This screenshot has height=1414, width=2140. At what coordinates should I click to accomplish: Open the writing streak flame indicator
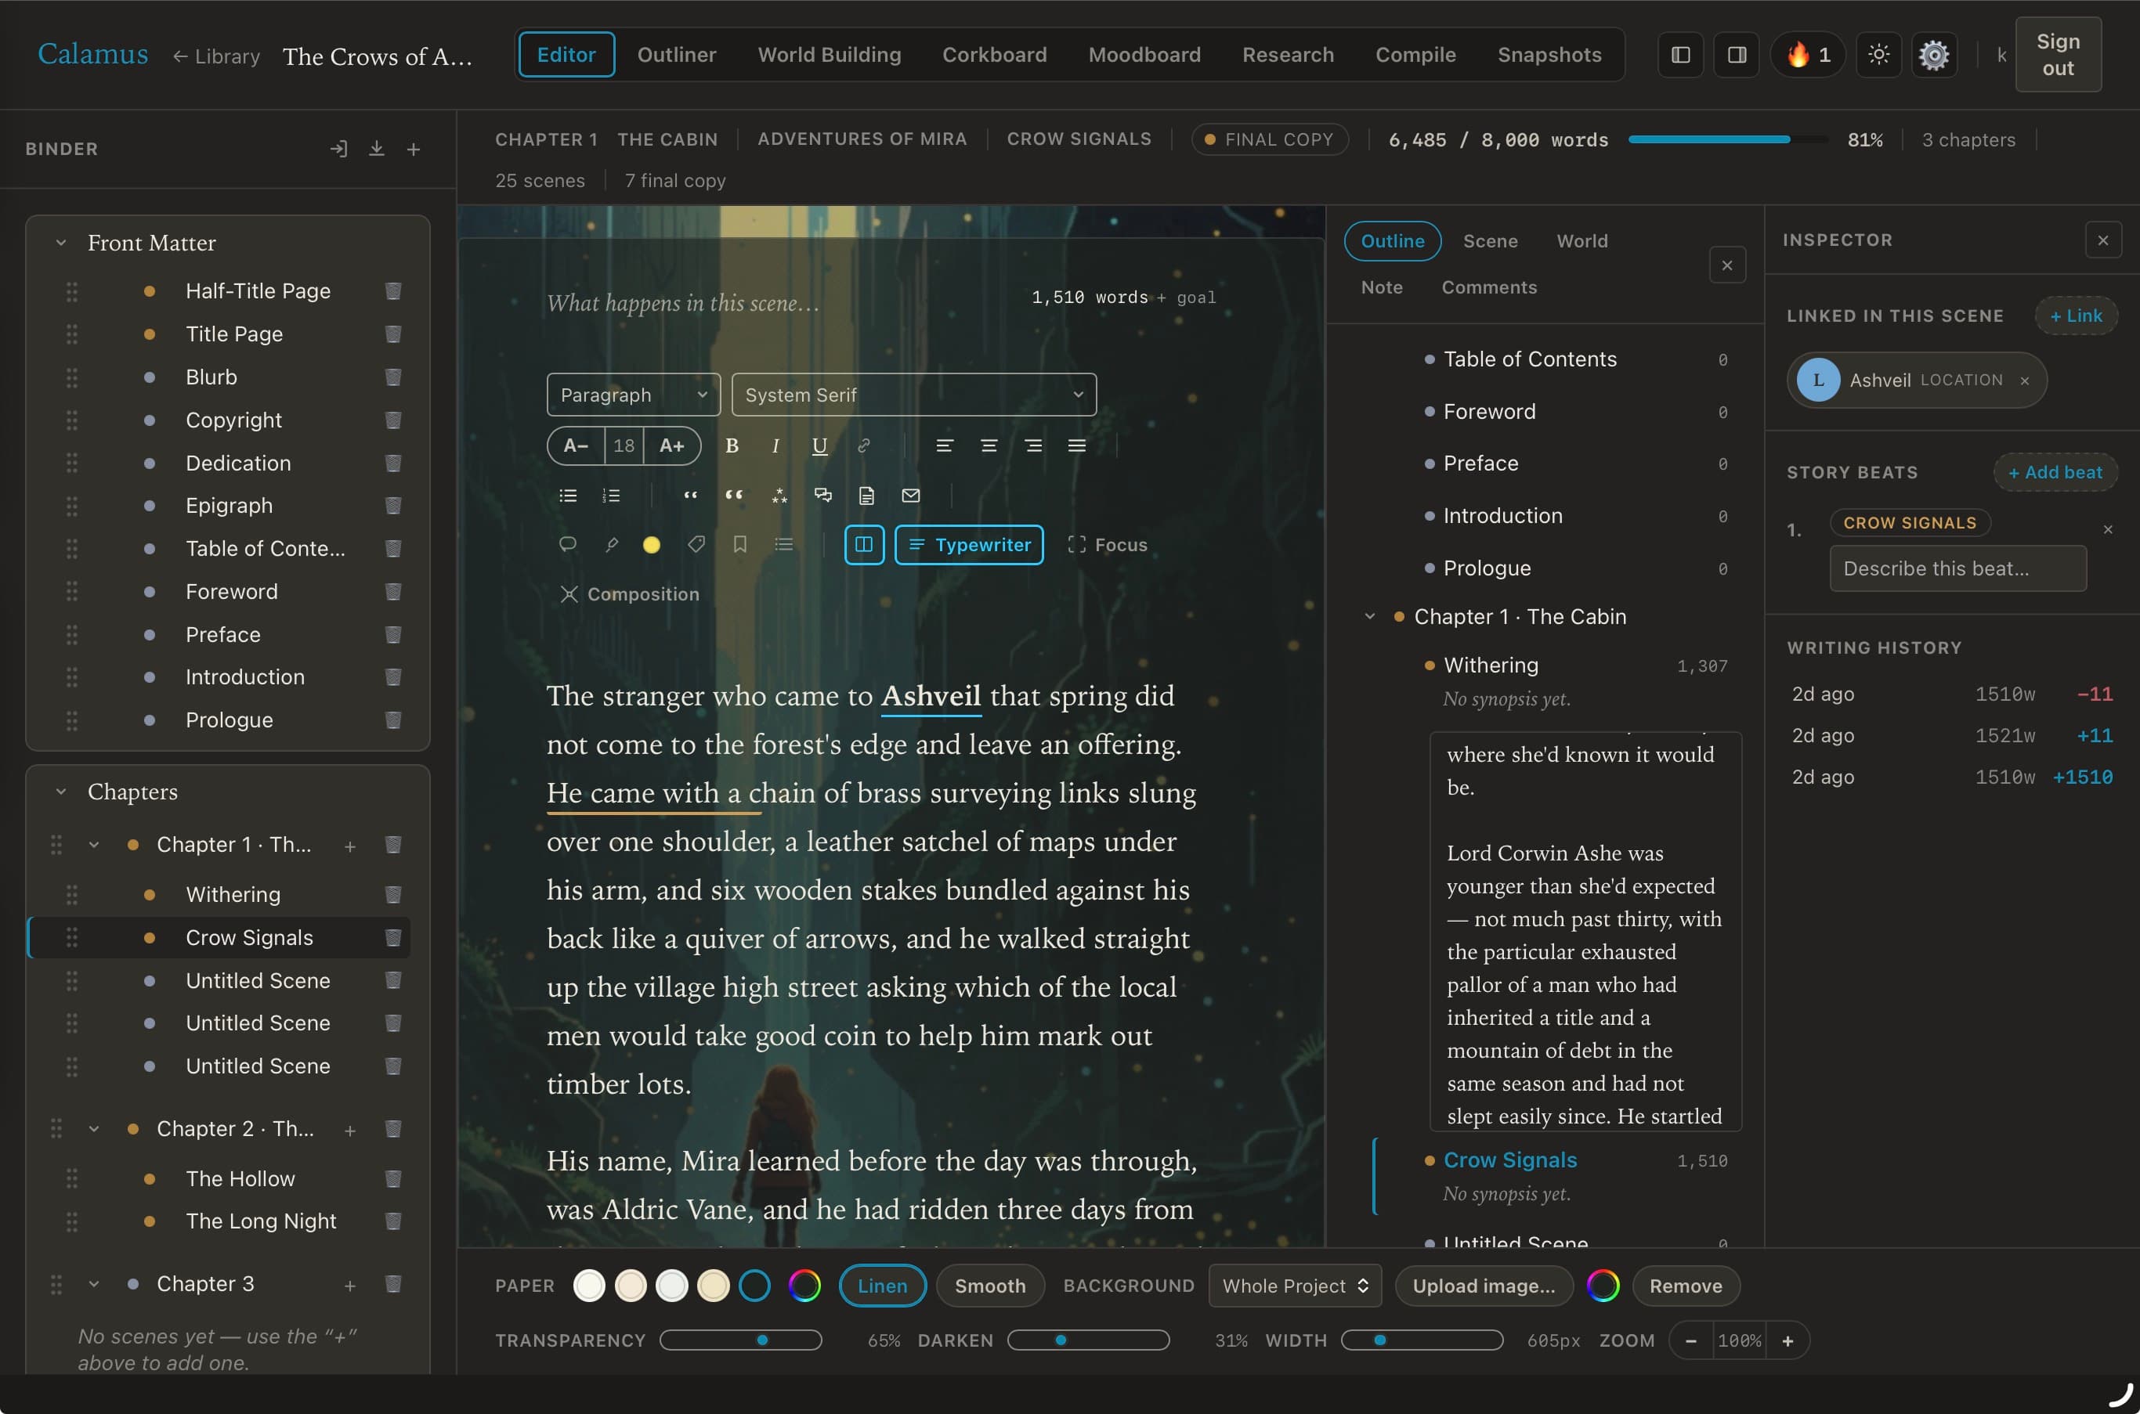click(1808, 55)
